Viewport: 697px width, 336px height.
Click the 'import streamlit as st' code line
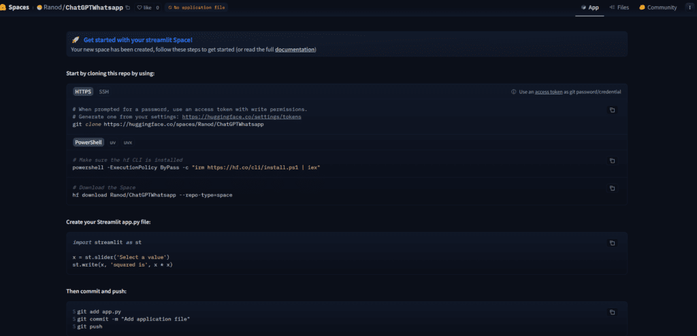[x=107, y=243]
